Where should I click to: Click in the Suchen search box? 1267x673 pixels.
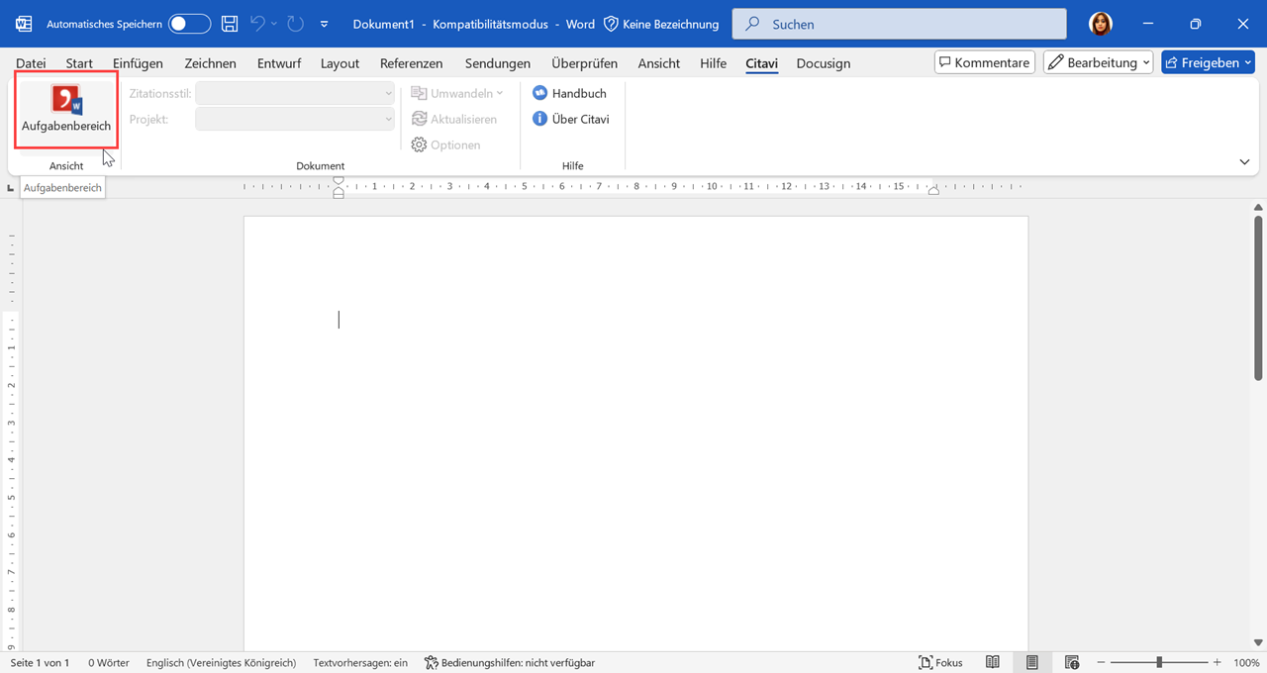click(899, 24)
